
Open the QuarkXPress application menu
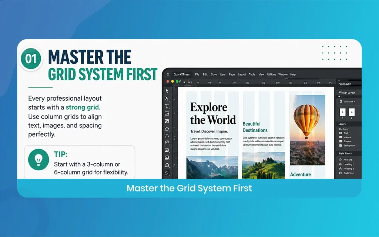181,74
